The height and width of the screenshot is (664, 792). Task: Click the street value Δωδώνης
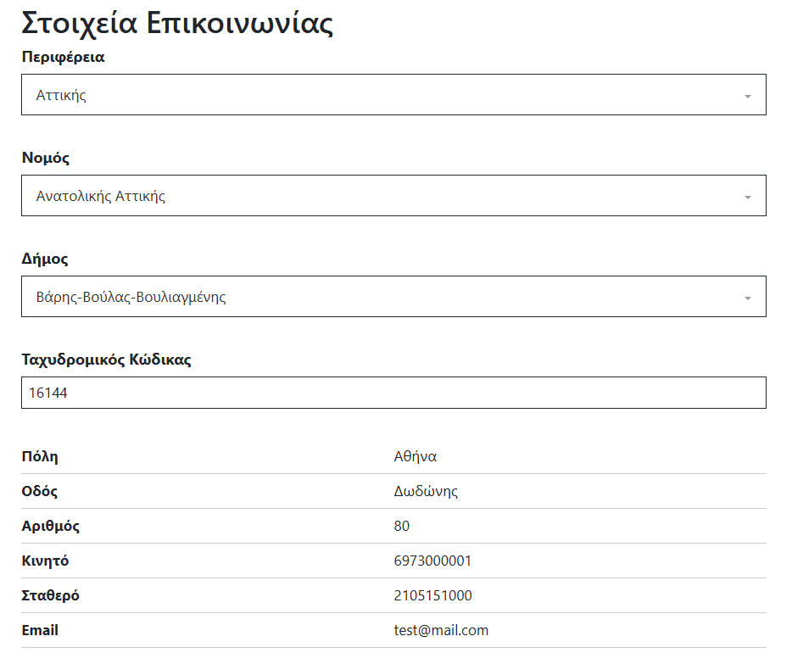[x=426, y=491]
